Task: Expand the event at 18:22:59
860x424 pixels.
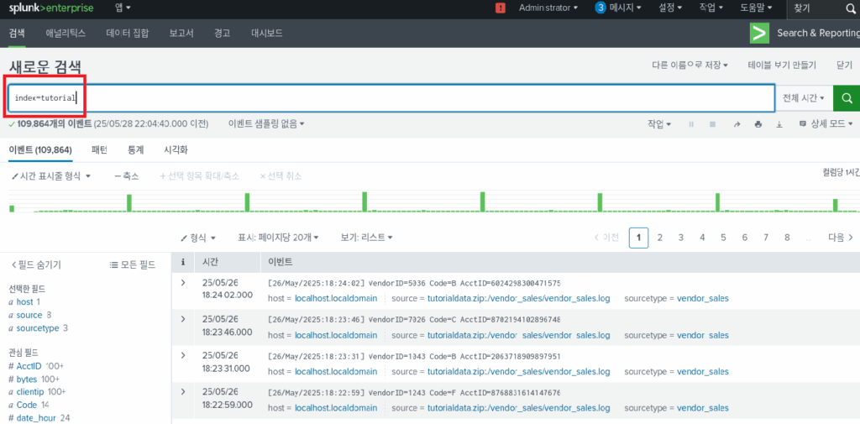Action: 183,391
